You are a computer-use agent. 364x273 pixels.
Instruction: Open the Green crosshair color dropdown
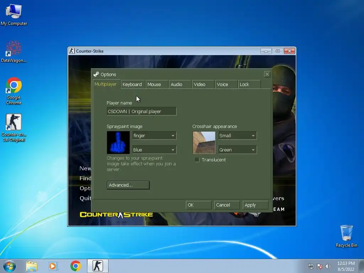tap(237, 150)
